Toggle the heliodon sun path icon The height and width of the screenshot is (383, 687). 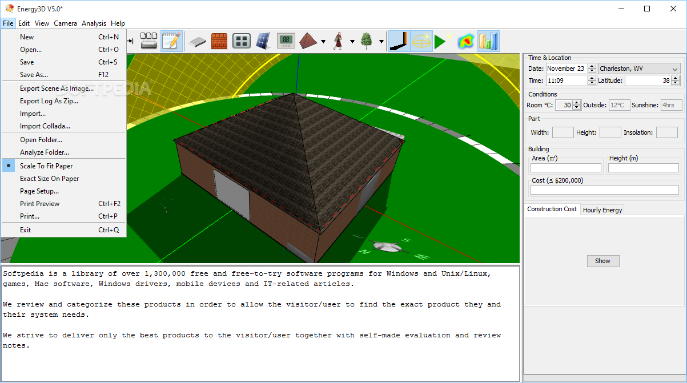point(421,41)
